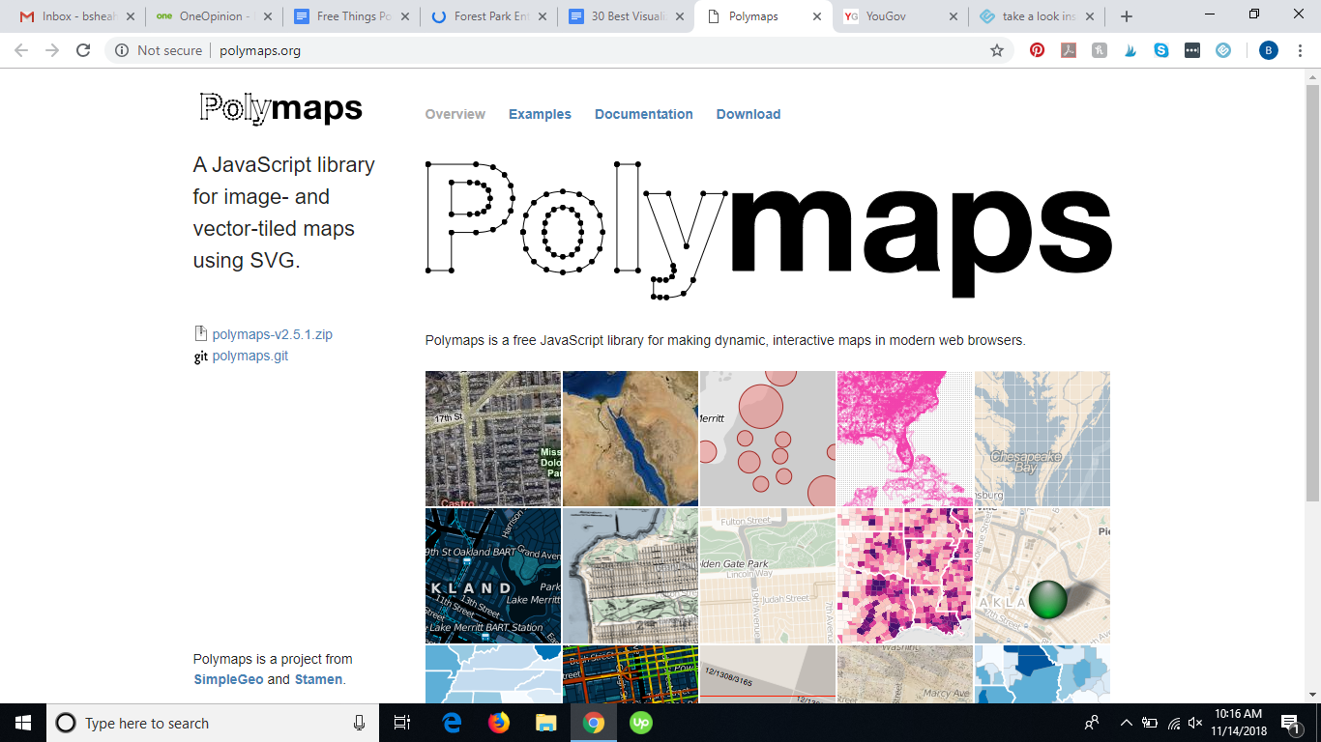This screenshot has width=1321, height=742.
Task: Visit the SimpleGeo link
Action: (228, 679)
